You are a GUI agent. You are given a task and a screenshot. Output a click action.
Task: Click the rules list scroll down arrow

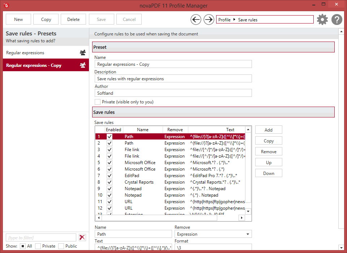pyautogui.click(x=248, y=211)
